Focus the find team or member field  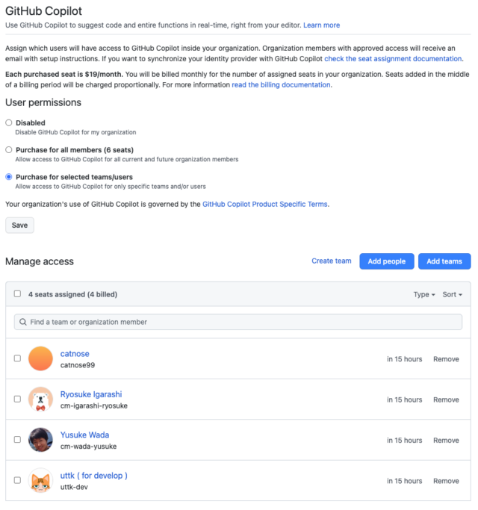[238, 322]
